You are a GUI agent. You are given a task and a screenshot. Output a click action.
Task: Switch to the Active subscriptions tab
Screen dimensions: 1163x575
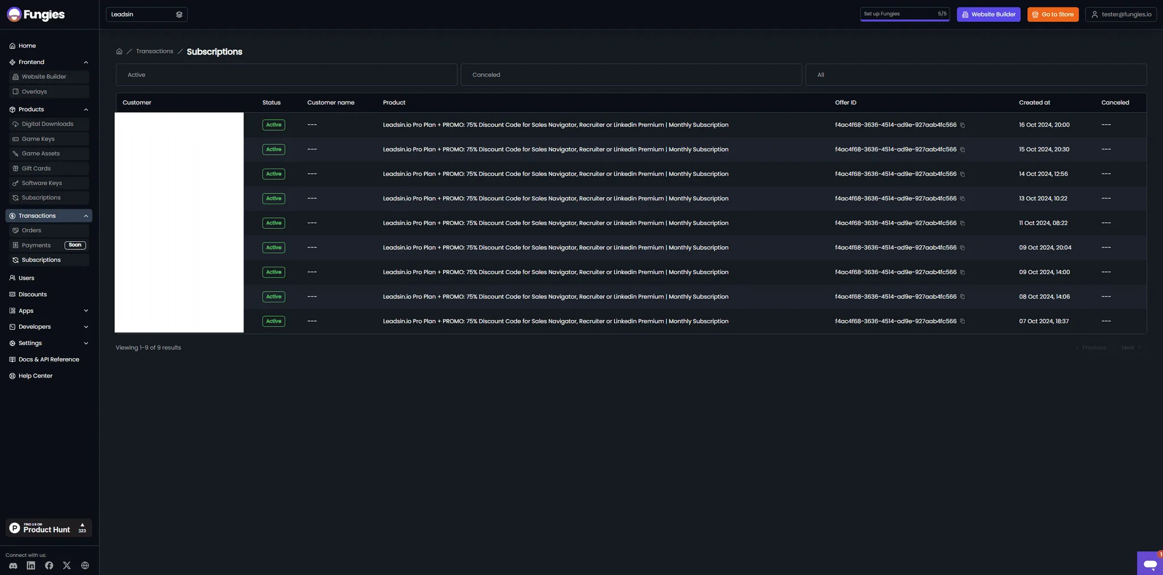pyautogui.click(x=286, y=75)
